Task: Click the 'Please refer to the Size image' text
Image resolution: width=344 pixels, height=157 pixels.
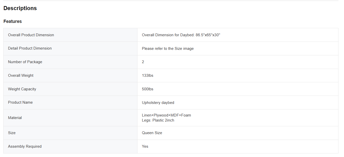Action: [x=168, y=49]
